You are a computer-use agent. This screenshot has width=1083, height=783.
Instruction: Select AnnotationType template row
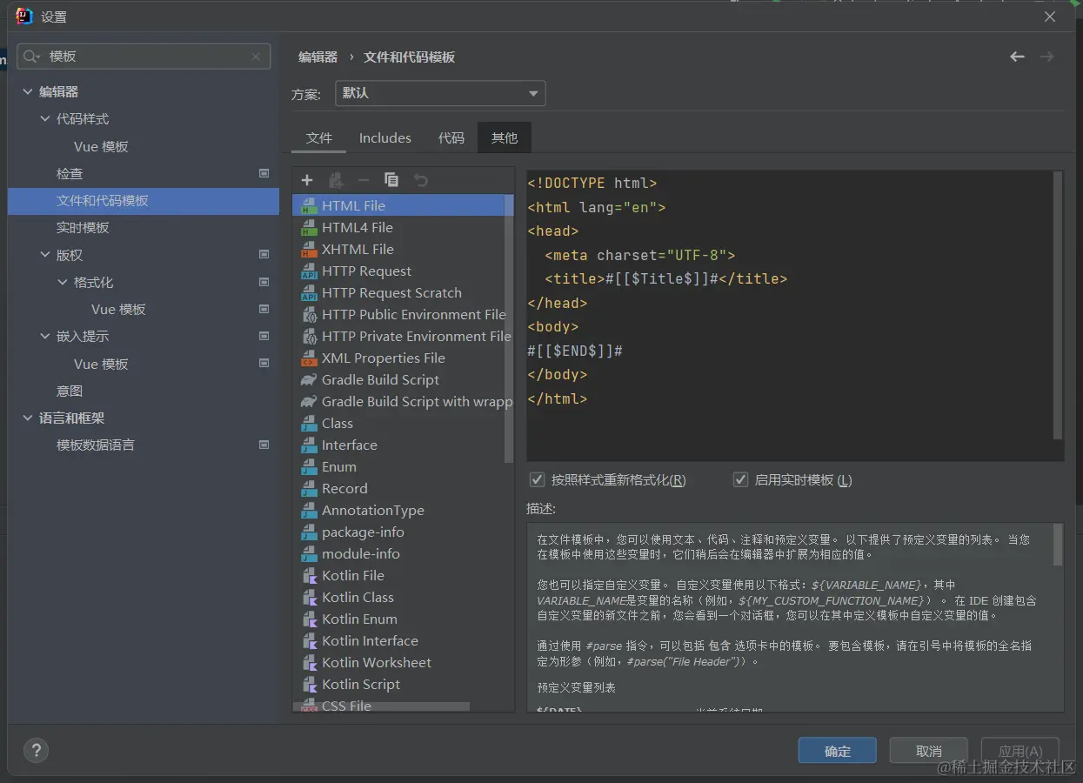click(403, 511)
